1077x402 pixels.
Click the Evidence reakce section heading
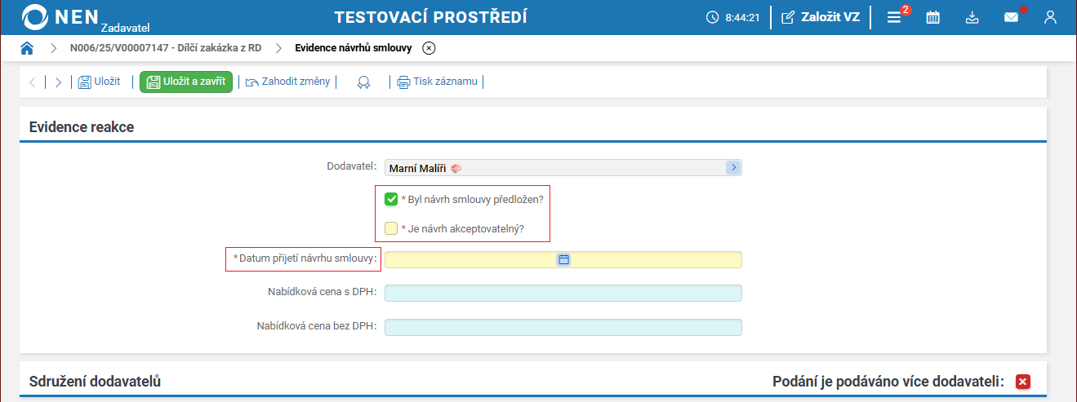tap(82, 127)
